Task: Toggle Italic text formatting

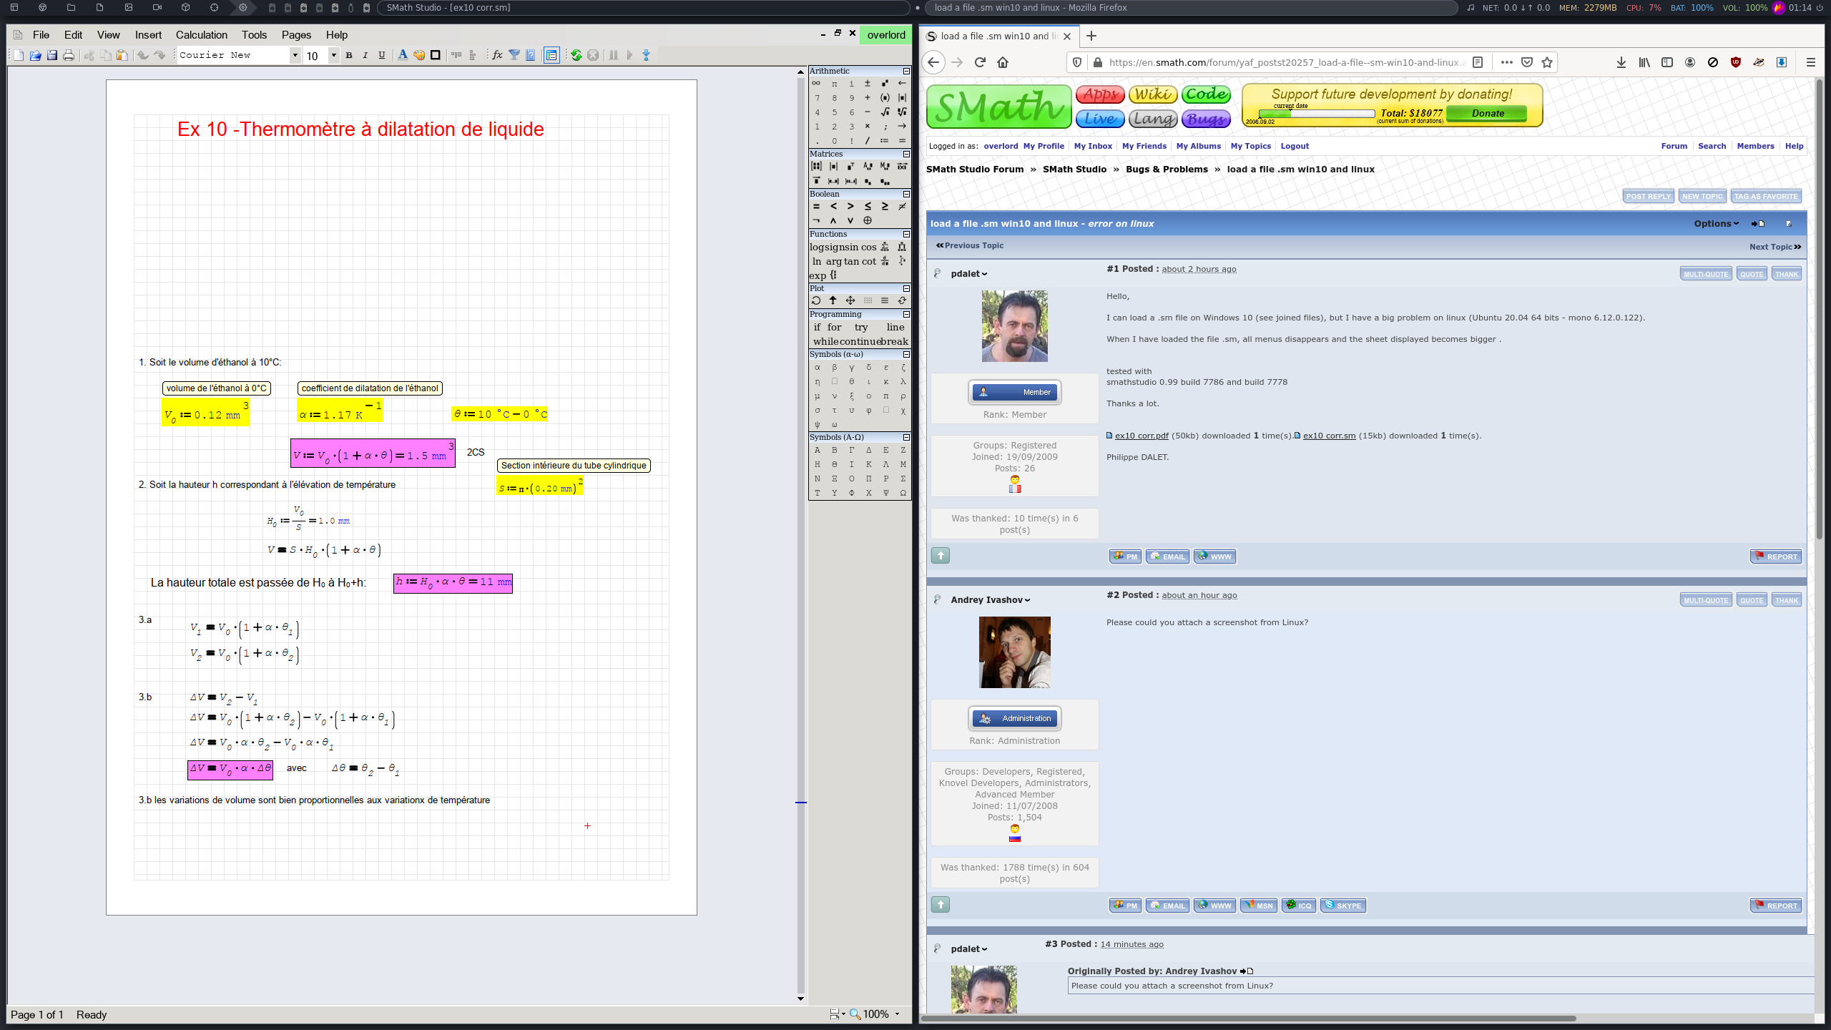Action: coord(365,55)
